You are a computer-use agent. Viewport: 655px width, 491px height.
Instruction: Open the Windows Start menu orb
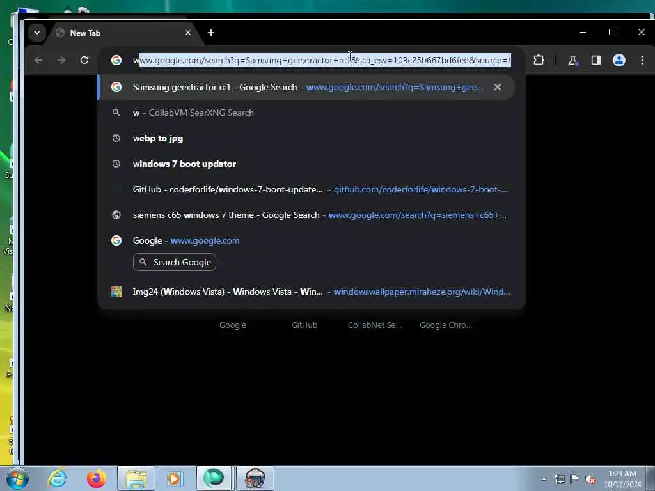(17, 478)
